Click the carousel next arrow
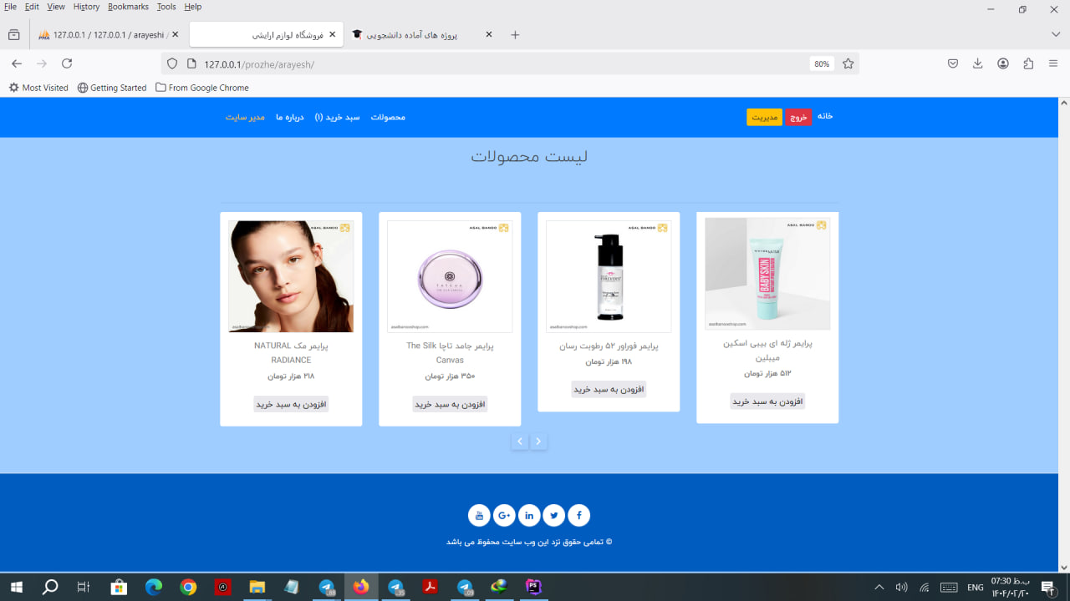1070x601 pixels. pos(539,441)
